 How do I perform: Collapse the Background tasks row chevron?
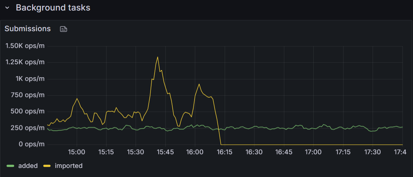coord(7,8)
